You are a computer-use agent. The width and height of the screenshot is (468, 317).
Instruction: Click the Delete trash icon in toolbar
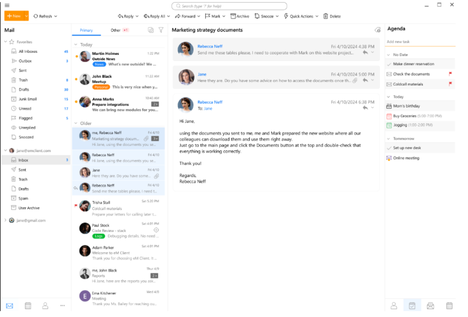point(326,16)
